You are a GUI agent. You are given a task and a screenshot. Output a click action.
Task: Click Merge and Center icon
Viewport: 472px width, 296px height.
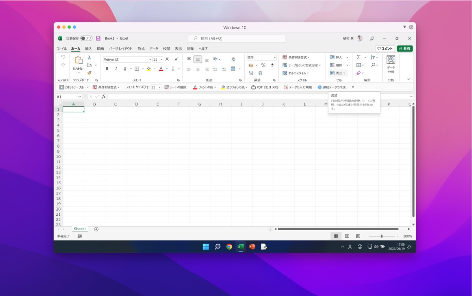(x=233, y=69)
